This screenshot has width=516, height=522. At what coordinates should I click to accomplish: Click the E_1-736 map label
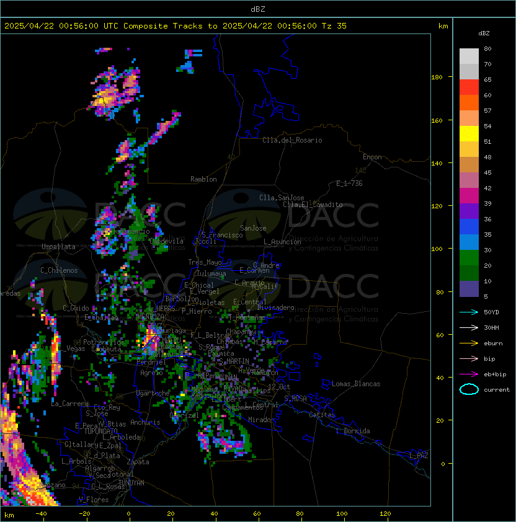tap(349, 184)
